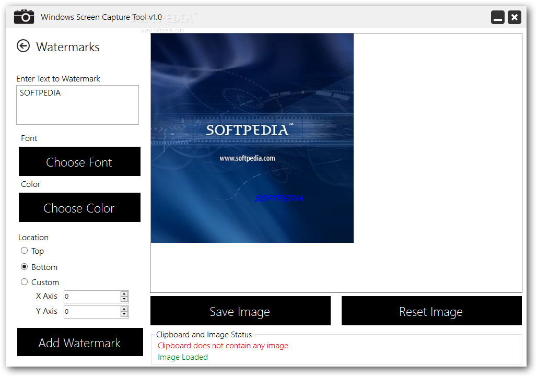Open the Choose Font dialog
537x377 pixels.
[79, 162]
